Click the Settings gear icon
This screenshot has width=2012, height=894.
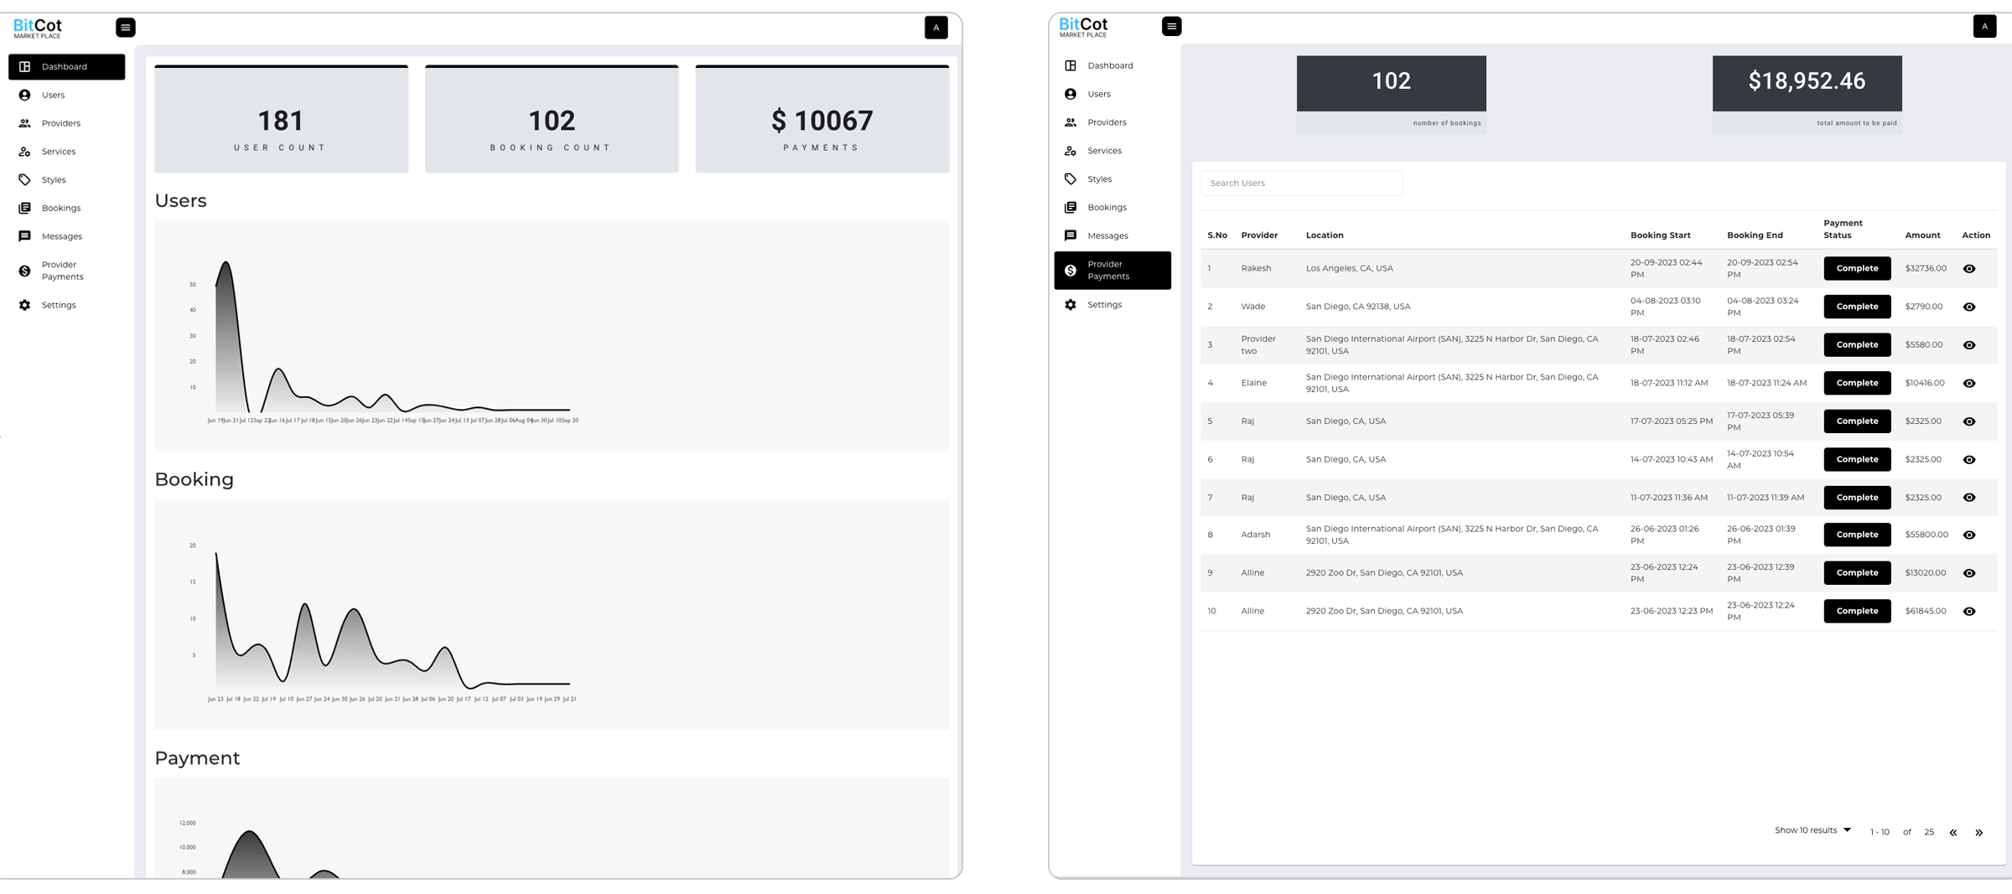point(26,305)
